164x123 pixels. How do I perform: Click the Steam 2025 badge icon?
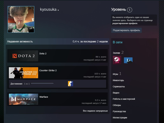pyautogui.click(x=117, y=60)
